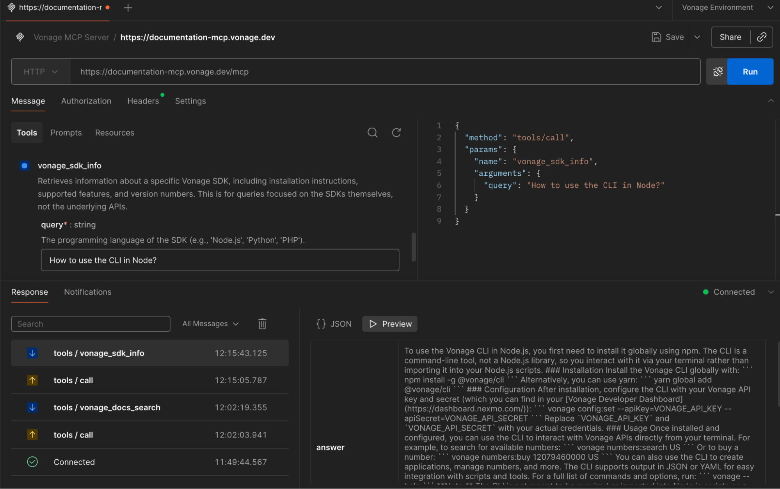This screenshot has width=780, height=489.
Task: Copy link using the chain icon next to Share
Action: coord(762,37)
